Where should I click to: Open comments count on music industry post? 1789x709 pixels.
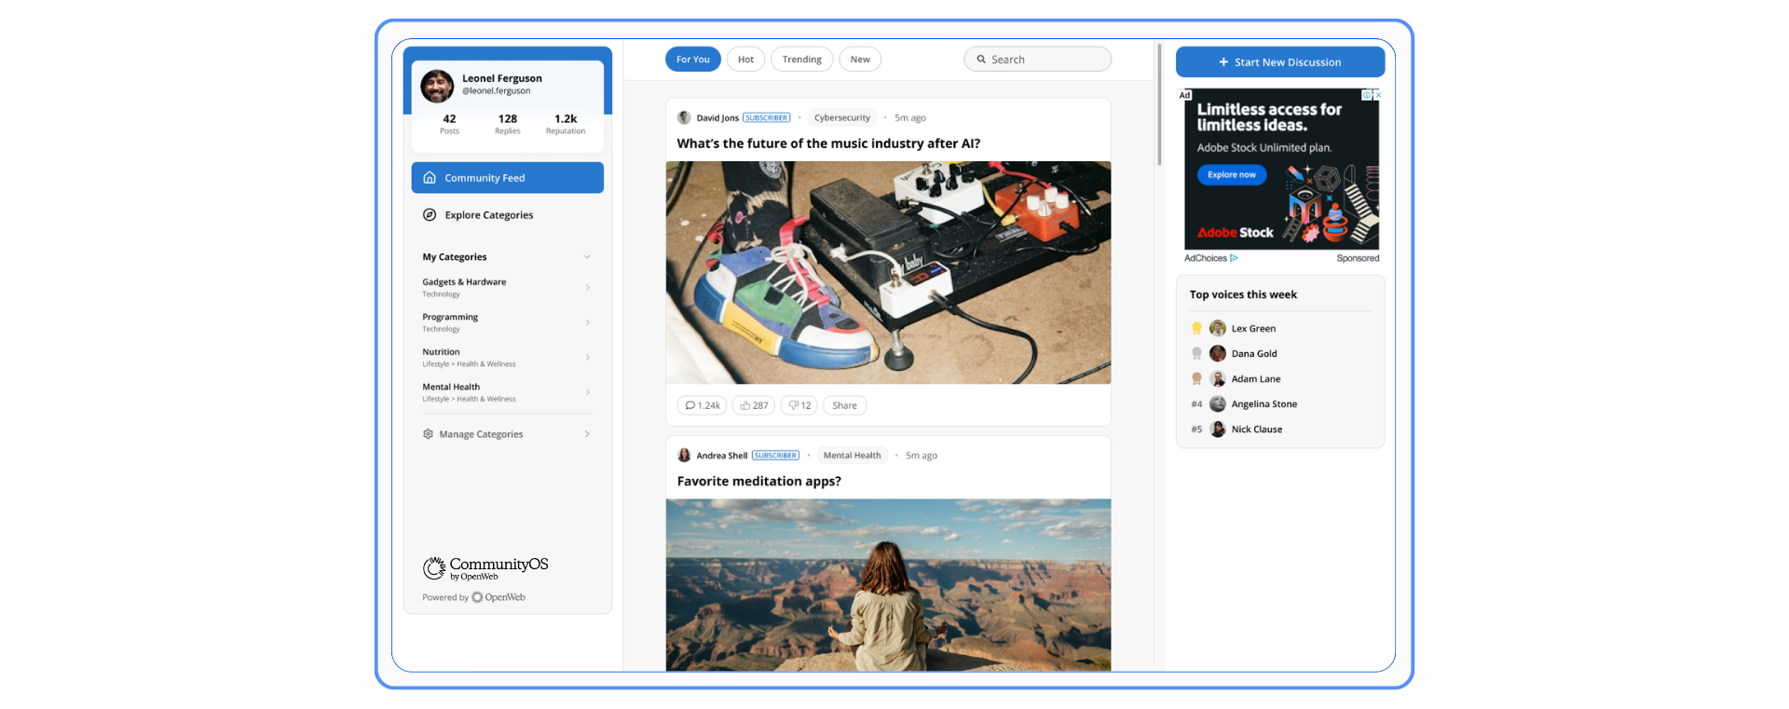click(x=703, y=405)
